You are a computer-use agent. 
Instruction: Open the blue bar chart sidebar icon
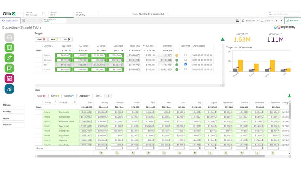point(9,89)
